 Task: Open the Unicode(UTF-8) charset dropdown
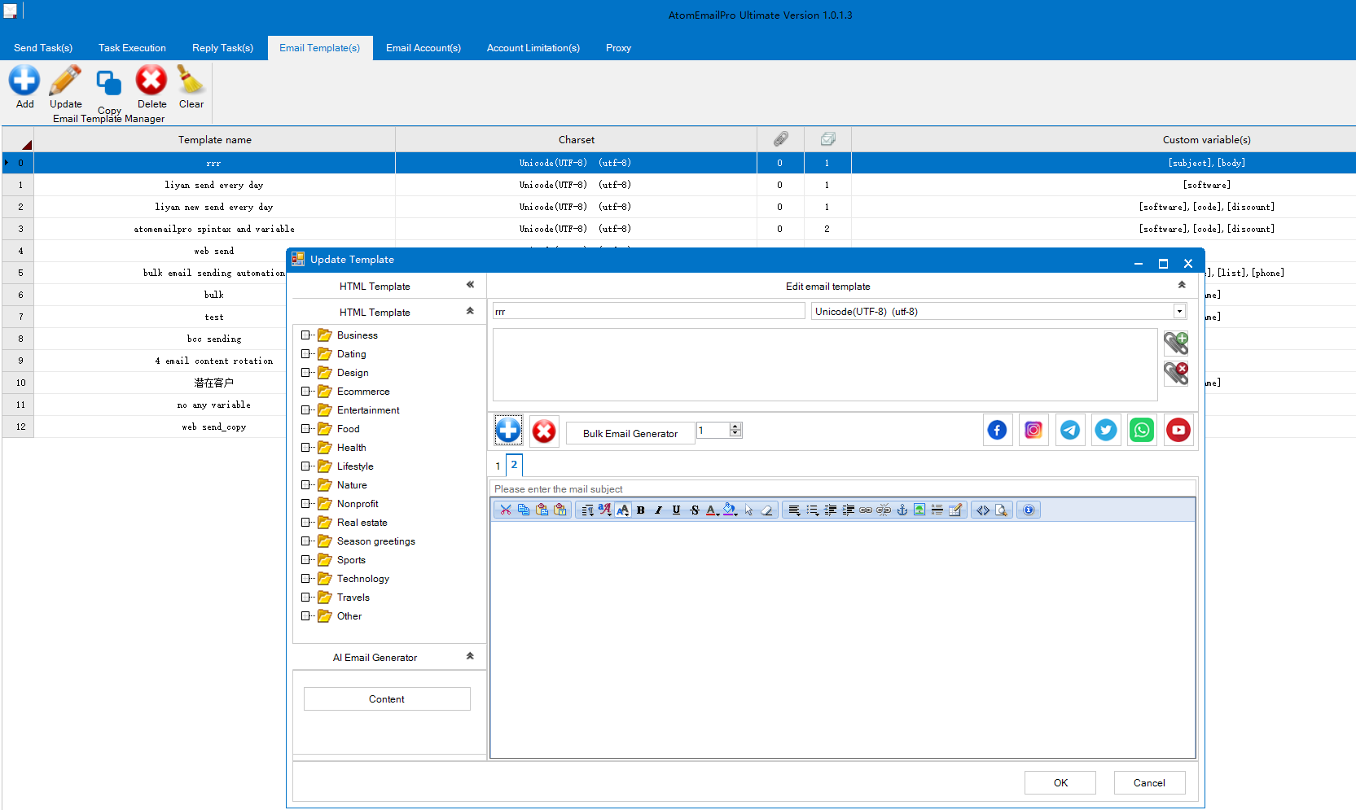coord(1178,311)
